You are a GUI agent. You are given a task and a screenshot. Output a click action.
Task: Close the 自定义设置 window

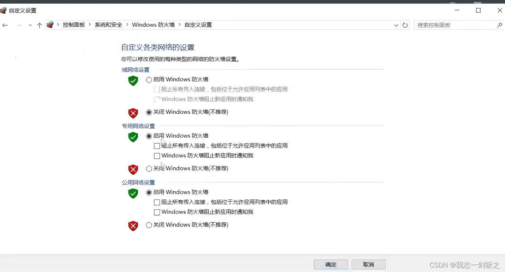(x=500, y=11)
